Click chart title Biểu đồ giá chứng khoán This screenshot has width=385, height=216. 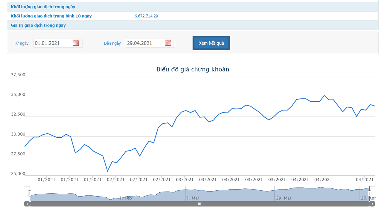193,69
